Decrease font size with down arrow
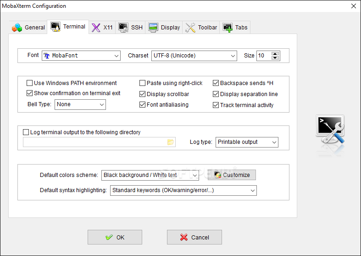 (x=275, y=57)
